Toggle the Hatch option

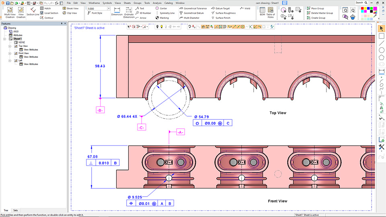pos(45,8)
